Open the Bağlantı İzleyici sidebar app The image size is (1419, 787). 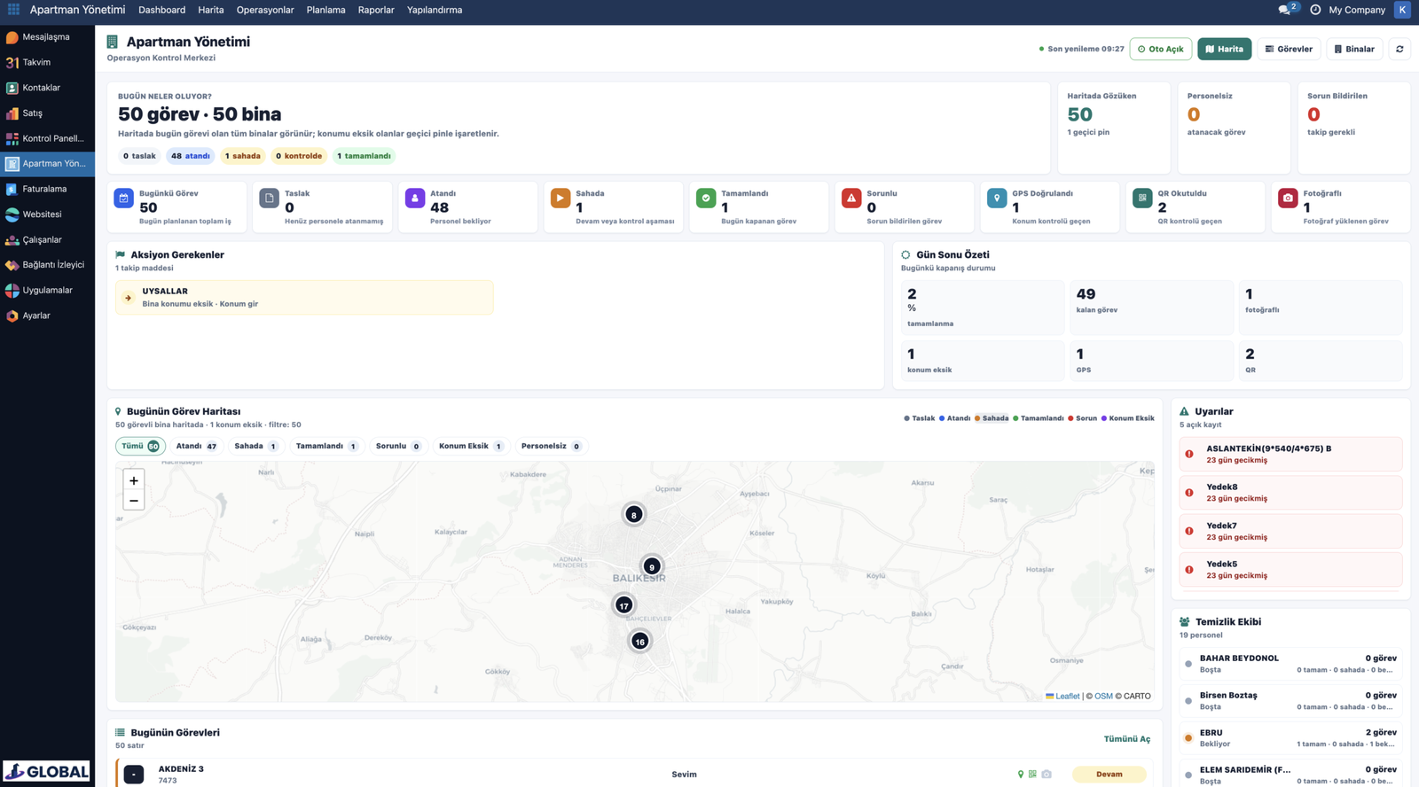pyautogui.click(x=47, y=265)
